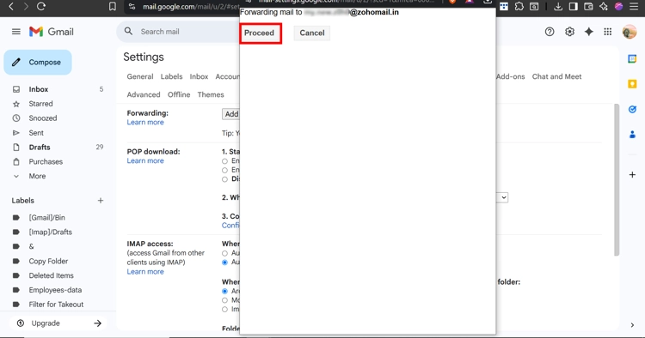
Task: Open Google Tasks side panel icon
Action: 632,109
